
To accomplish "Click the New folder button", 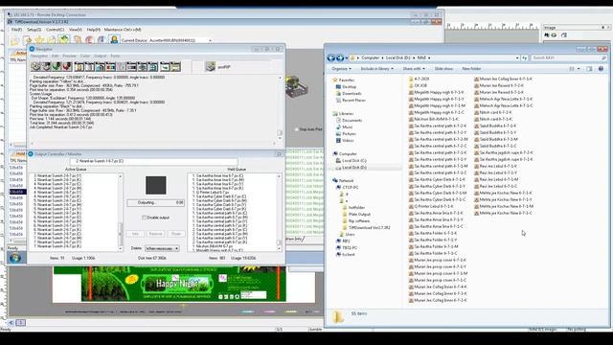I will pyautogui.click(x=471, y=69).
